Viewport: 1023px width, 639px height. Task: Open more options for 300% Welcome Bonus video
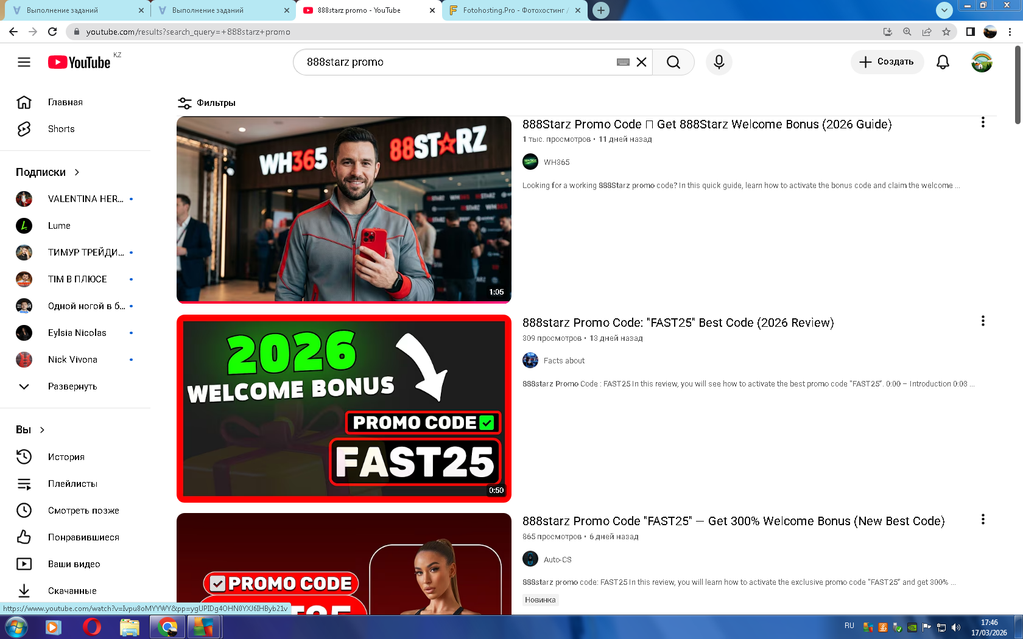click(983, 519)
